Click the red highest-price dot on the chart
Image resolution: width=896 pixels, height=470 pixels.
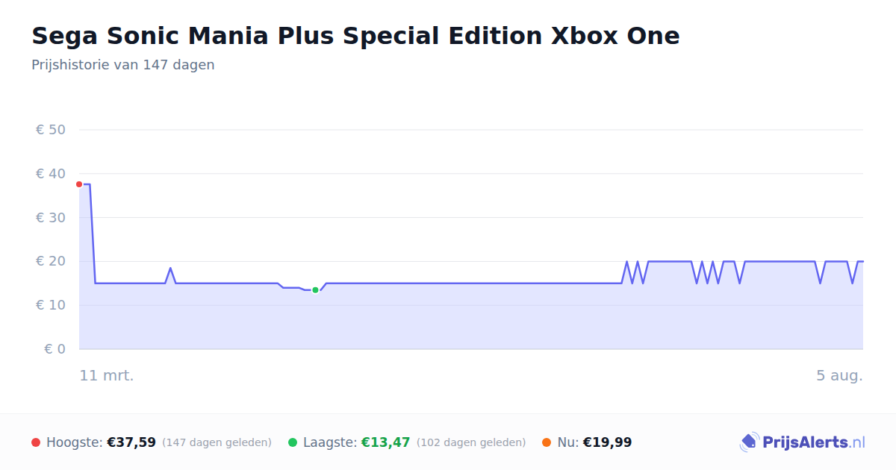coord(79,184)
